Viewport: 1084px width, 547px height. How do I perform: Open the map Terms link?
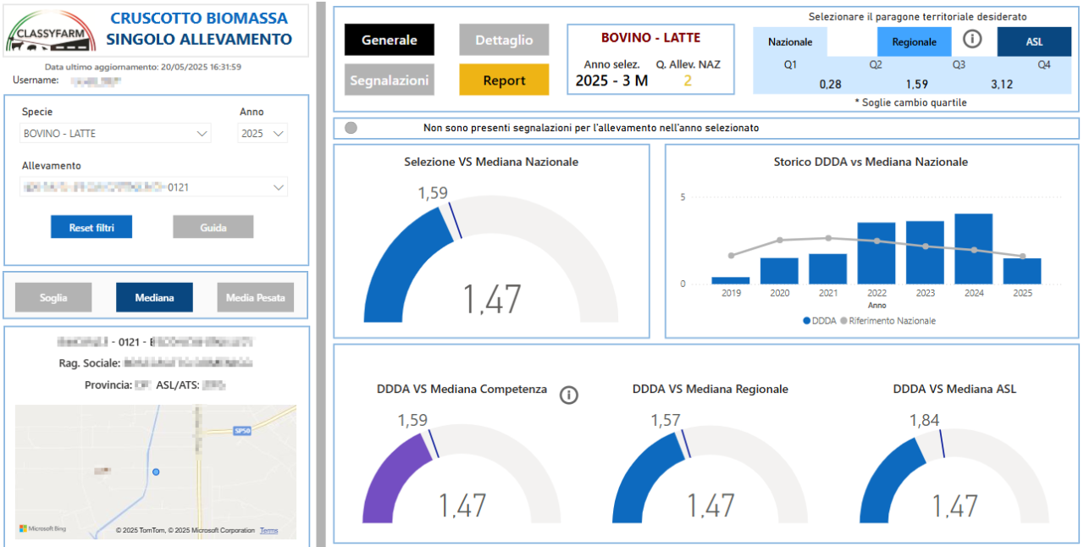(x=268, y=531)
